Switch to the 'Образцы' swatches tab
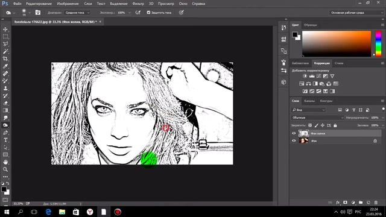 tap(310, 25)
